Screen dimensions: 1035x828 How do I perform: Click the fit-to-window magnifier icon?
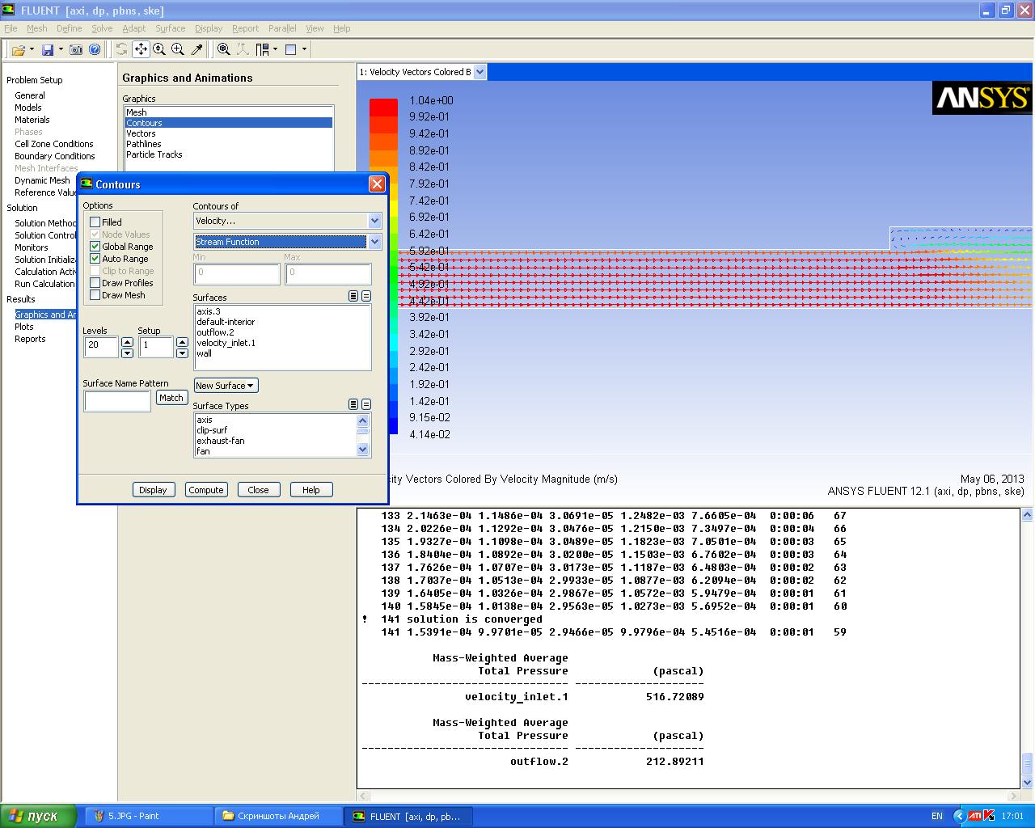[224, 49]
